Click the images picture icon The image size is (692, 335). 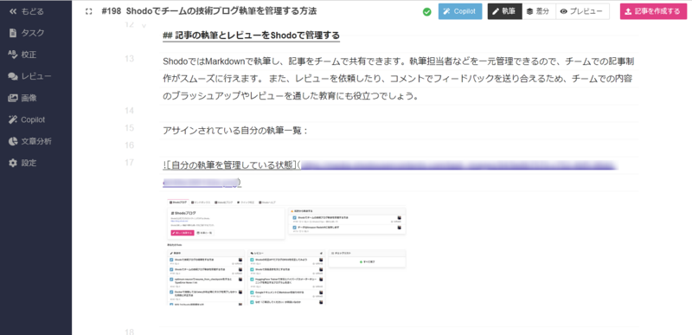pos(13,98)
